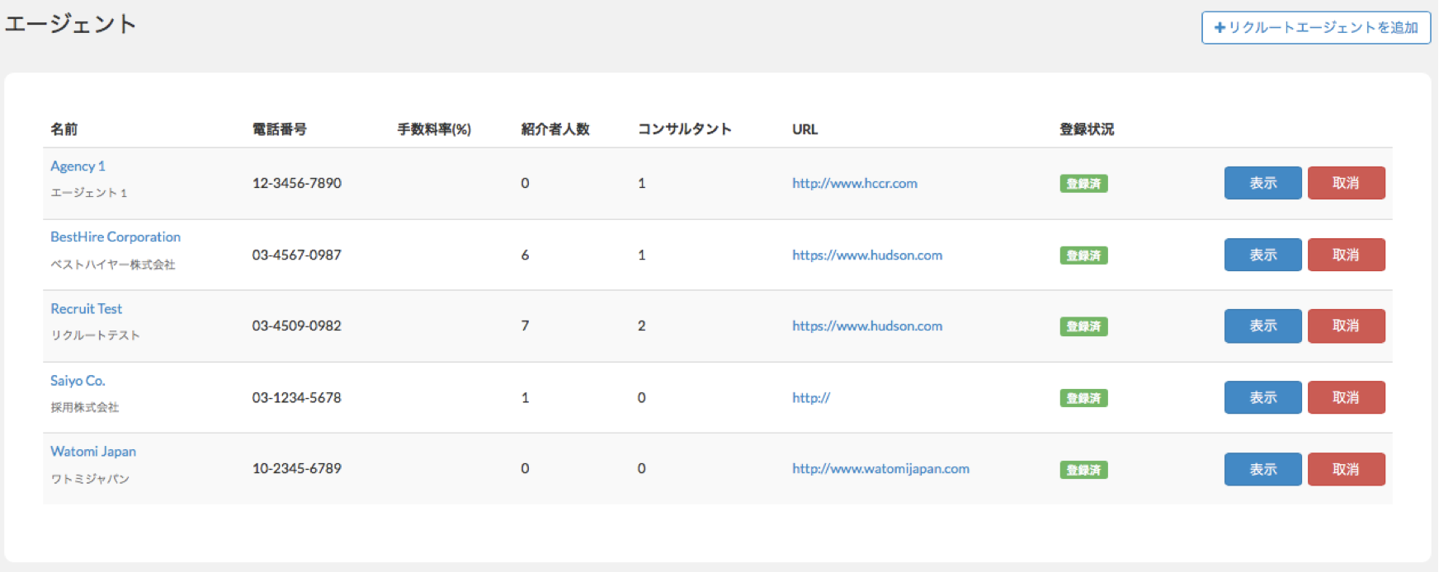This screenshot has height=572, width=1439.
Task: Cancel the Watomi Japan agent registration
Action: (1345, 469)
